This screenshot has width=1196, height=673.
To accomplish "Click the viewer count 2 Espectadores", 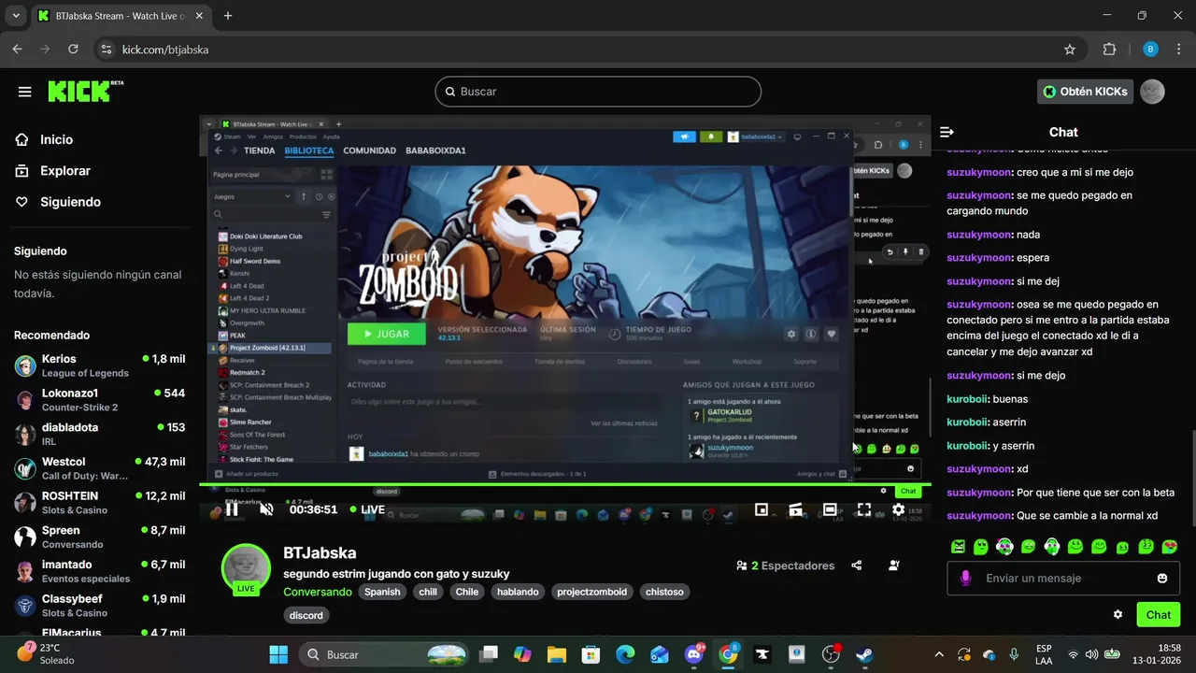I will (x=785, y=566).
